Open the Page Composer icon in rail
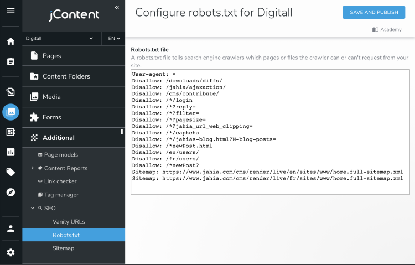415x265 pixels. coord(11,92)
